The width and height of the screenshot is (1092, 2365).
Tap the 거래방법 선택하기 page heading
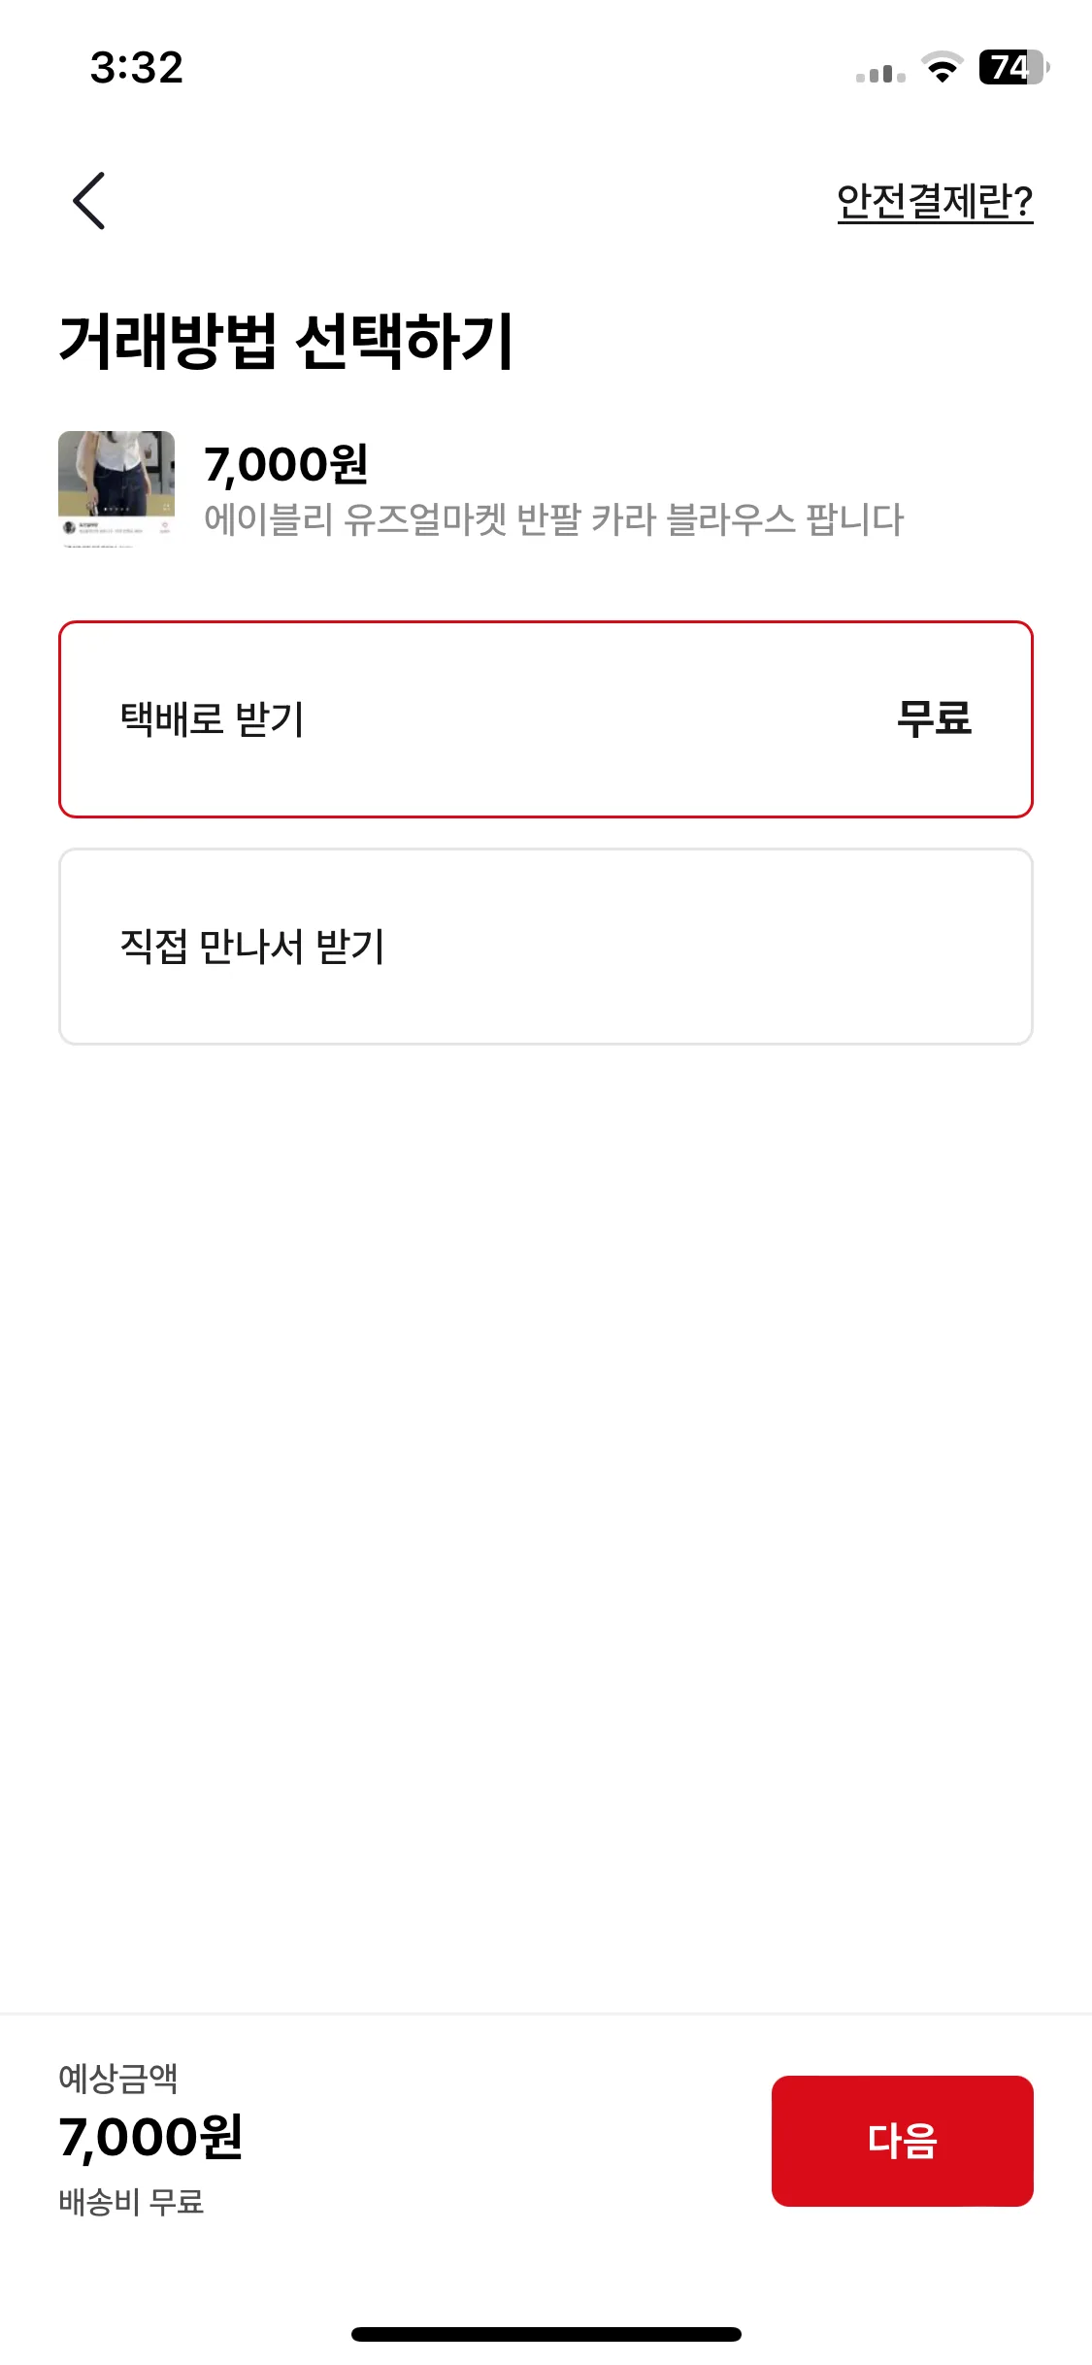(x=286, y=342)
